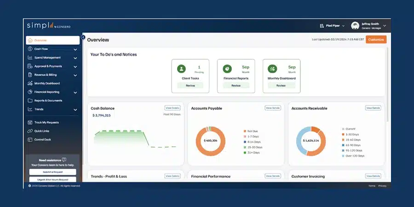Viewport: 414px width, 207px height.
Task: Click the Spend Management chart icon
Action: tap(30, 57)
